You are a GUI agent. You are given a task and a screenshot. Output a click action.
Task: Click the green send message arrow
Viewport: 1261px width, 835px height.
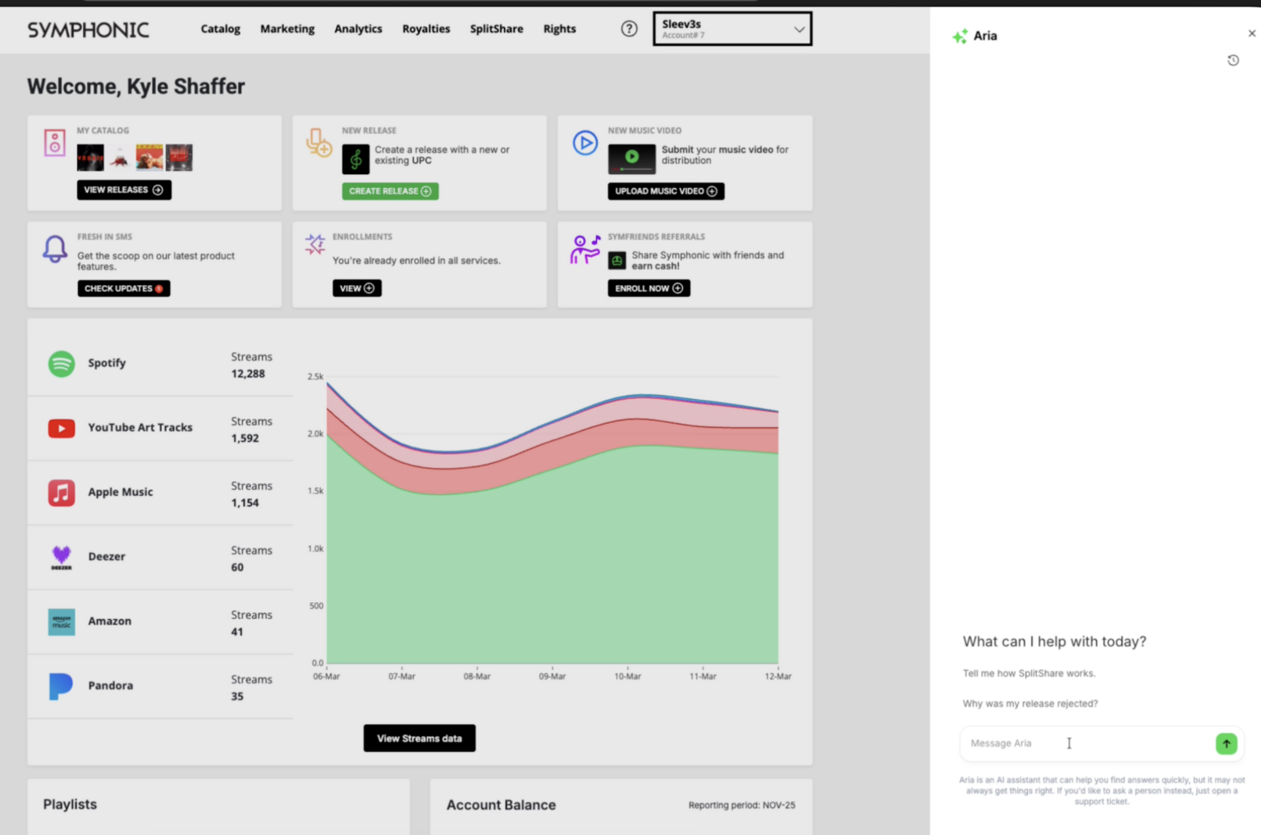[1226, 744]
